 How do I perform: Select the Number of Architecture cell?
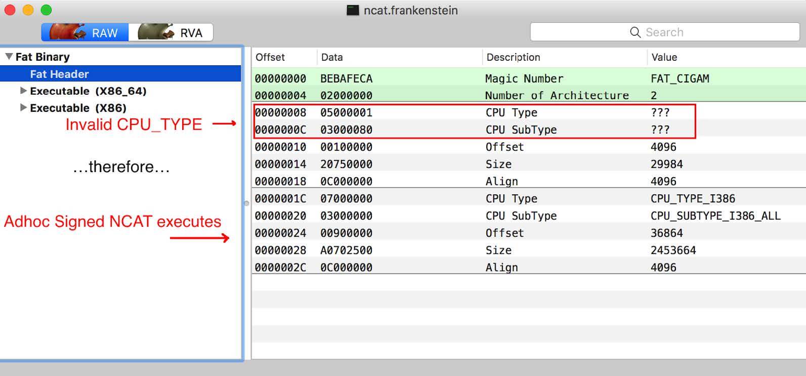pos(557,95)
